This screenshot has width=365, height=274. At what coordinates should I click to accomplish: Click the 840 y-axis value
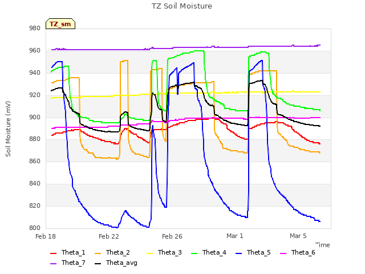(x=35, y=184)
